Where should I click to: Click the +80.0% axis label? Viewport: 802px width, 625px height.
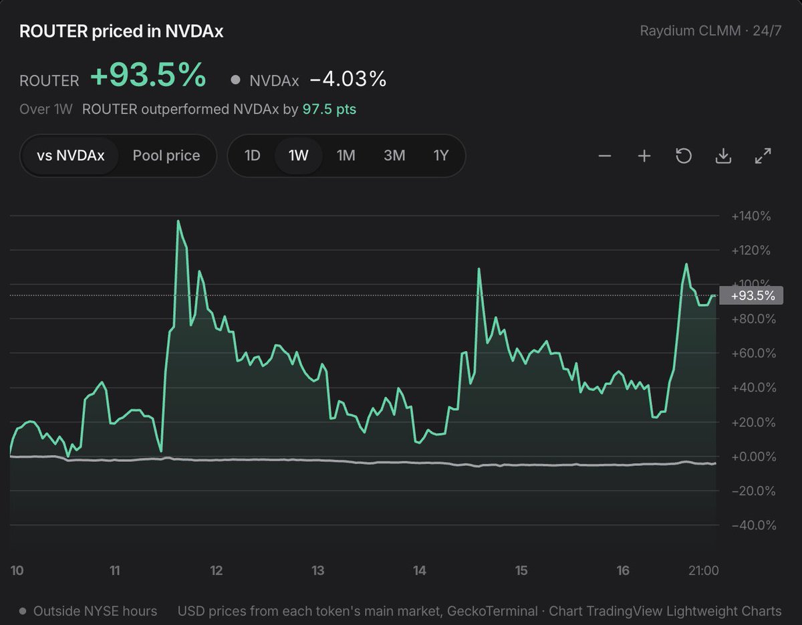(754, 320)
